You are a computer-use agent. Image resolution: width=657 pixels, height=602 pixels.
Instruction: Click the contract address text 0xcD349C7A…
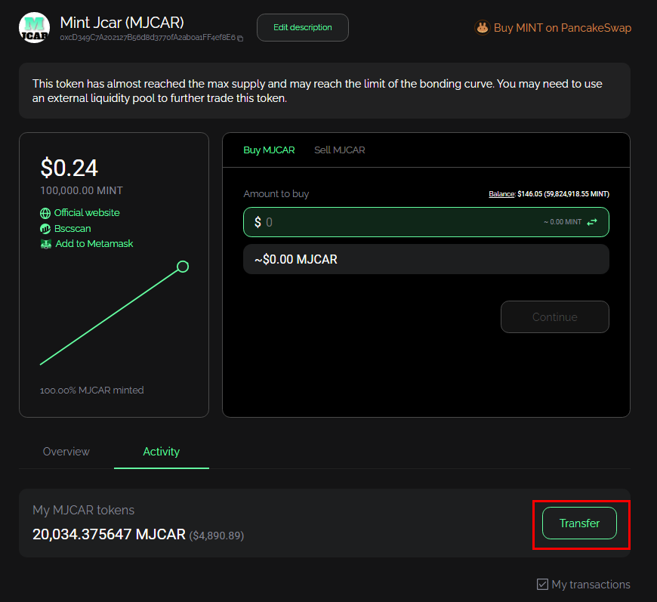tap(147, 37)
